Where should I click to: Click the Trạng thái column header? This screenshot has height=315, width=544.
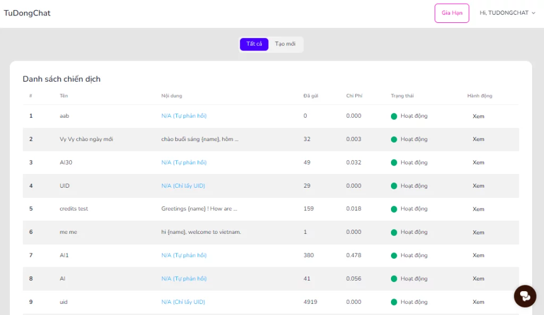(402, 96)
